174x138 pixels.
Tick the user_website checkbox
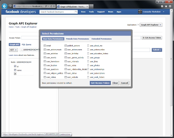(x=66, y=77)
